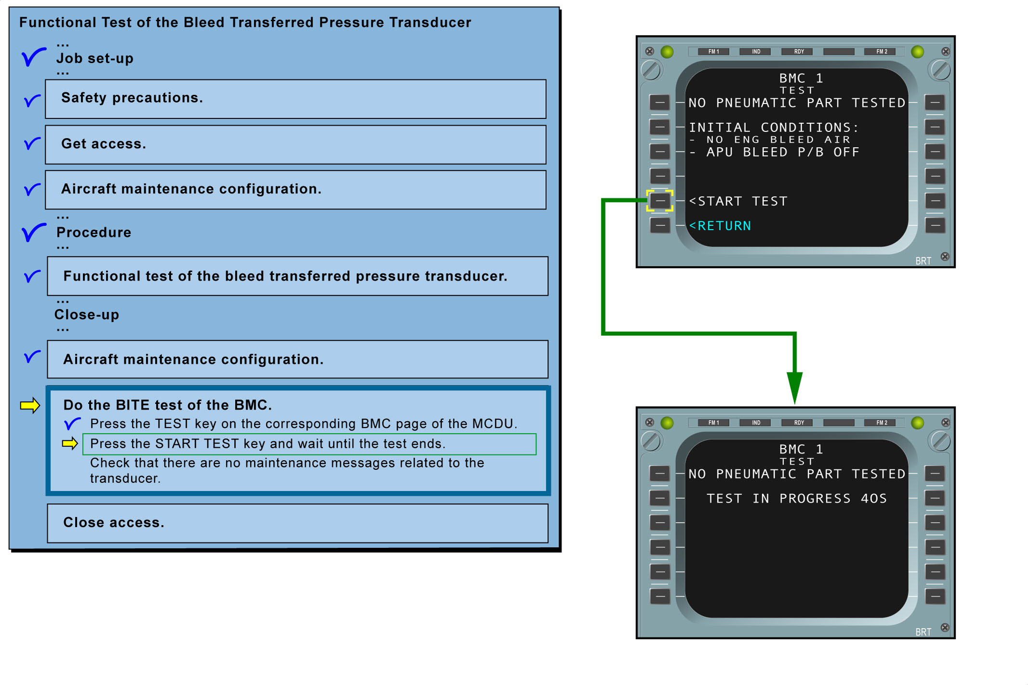Expand the Close-up section heading

(x=87, y=315)
